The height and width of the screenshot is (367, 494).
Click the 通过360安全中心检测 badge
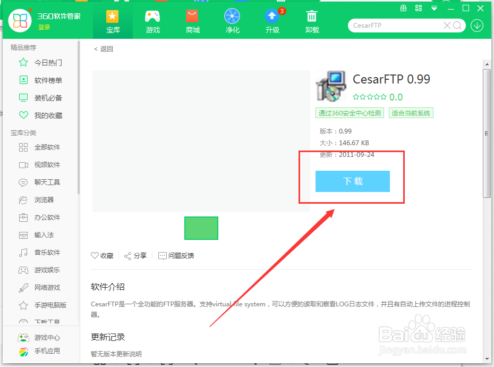[x=350, y=113]
